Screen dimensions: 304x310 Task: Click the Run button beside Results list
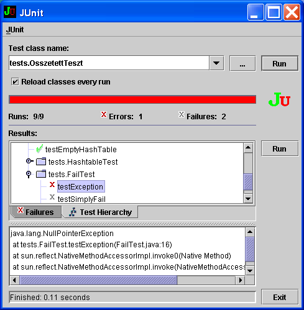(280, 148)
